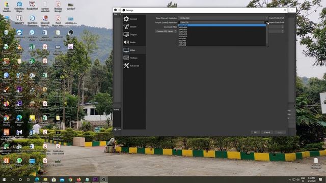
Task: Switch to OBS Studio taskbar button
Action: (103, 179)
